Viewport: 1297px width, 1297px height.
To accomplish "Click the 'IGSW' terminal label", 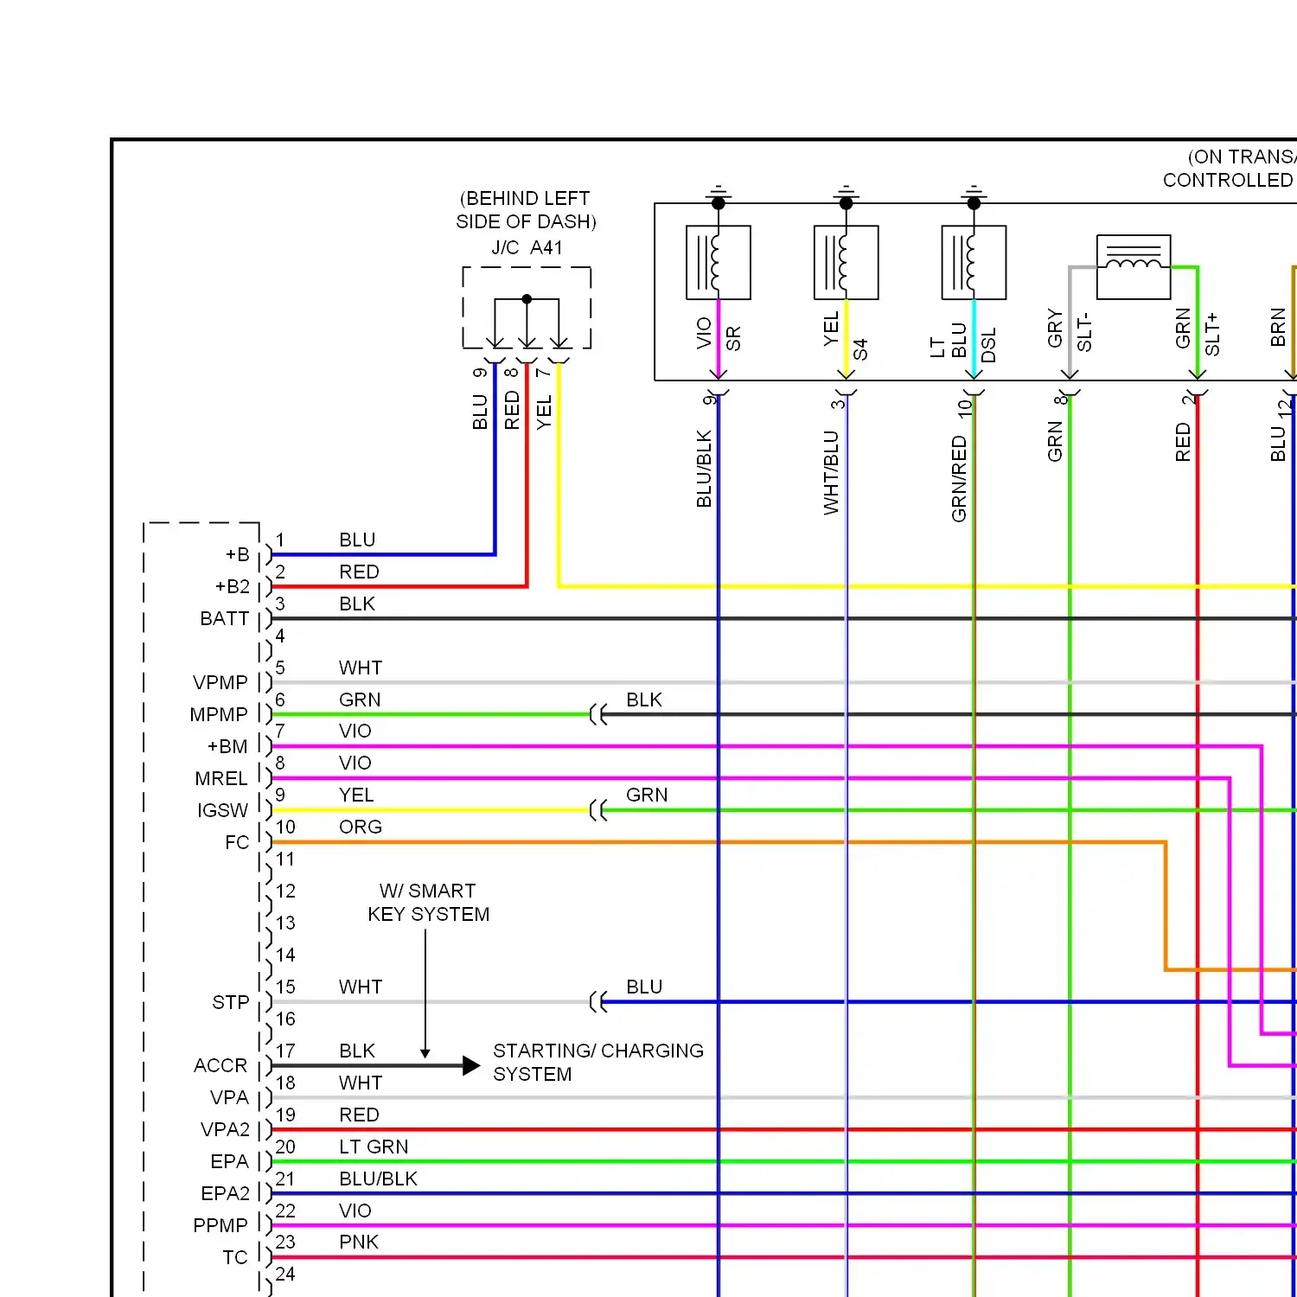I will click(222, 811).
